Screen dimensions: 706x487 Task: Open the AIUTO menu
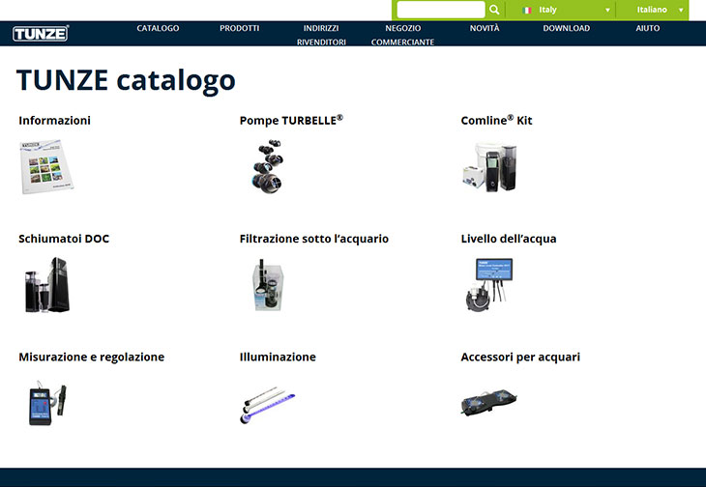[x=648, y=28]
